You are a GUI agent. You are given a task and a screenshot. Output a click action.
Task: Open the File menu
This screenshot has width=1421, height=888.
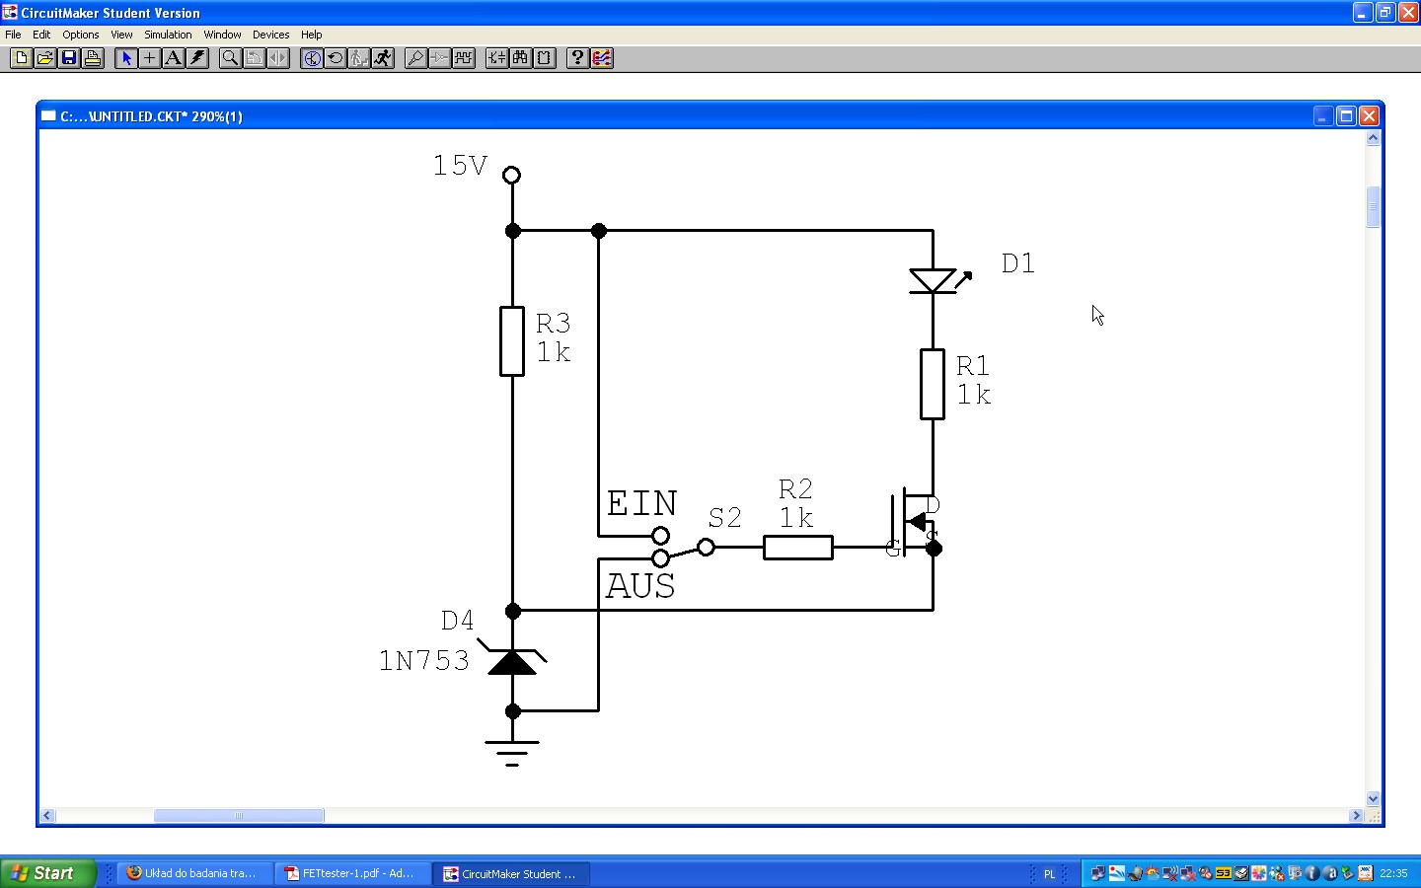(14, 35)
